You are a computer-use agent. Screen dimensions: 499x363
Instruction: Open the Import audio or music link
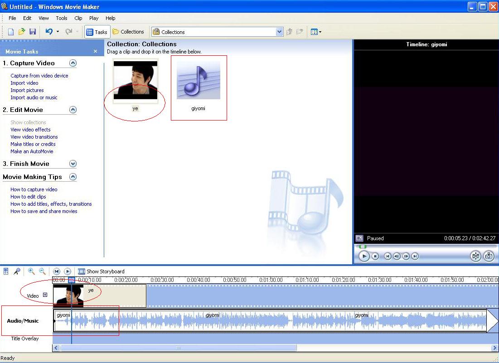[x=34, y=97]
